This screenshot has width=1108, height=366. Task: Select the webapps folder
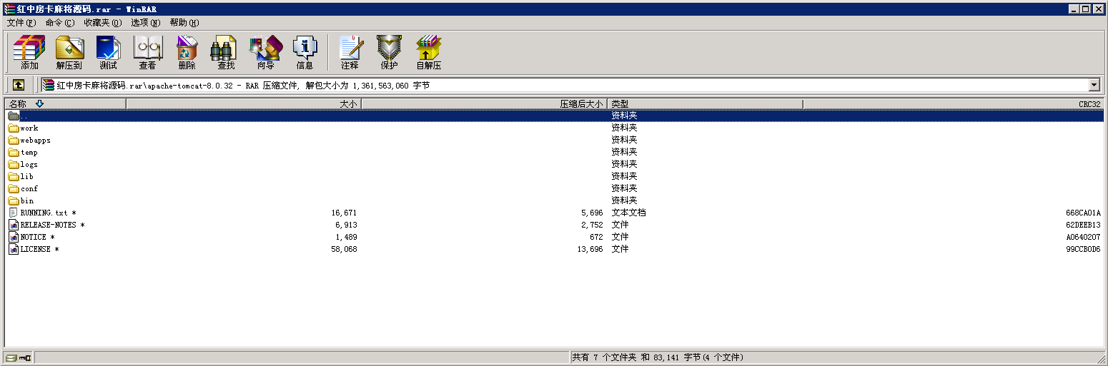35,141
